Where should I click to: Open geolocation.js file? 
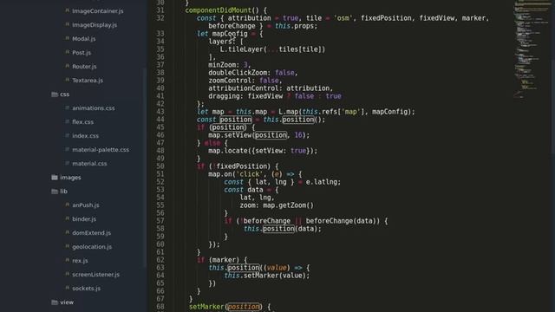tap(92, 246)
